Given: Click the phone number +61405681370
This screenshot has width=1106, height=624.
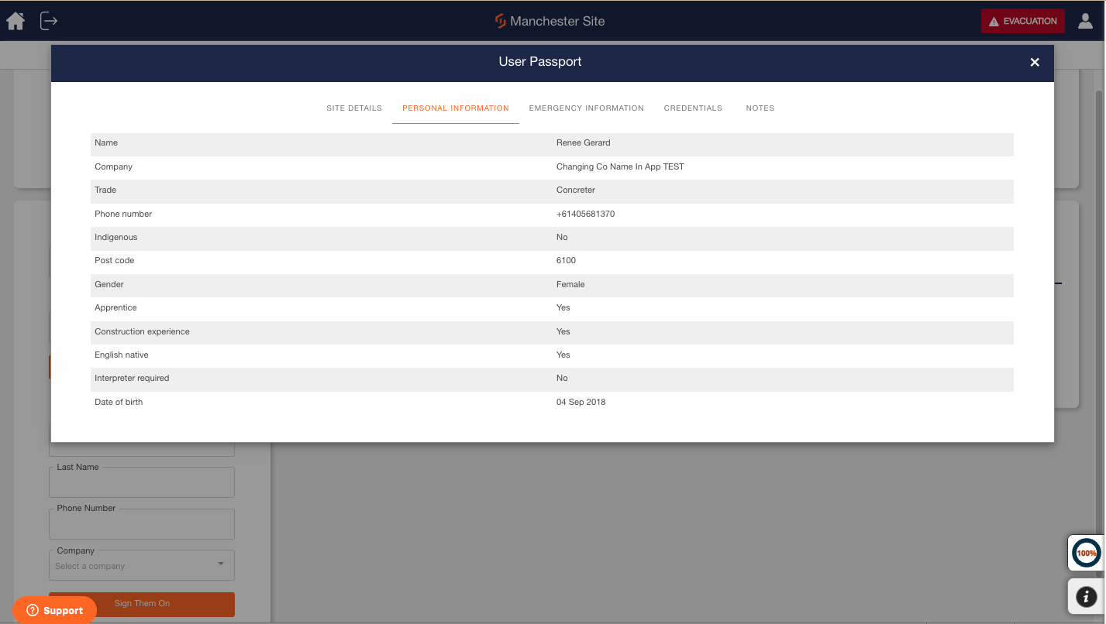Looking at the screenshot, I should [x=586, y=214].
